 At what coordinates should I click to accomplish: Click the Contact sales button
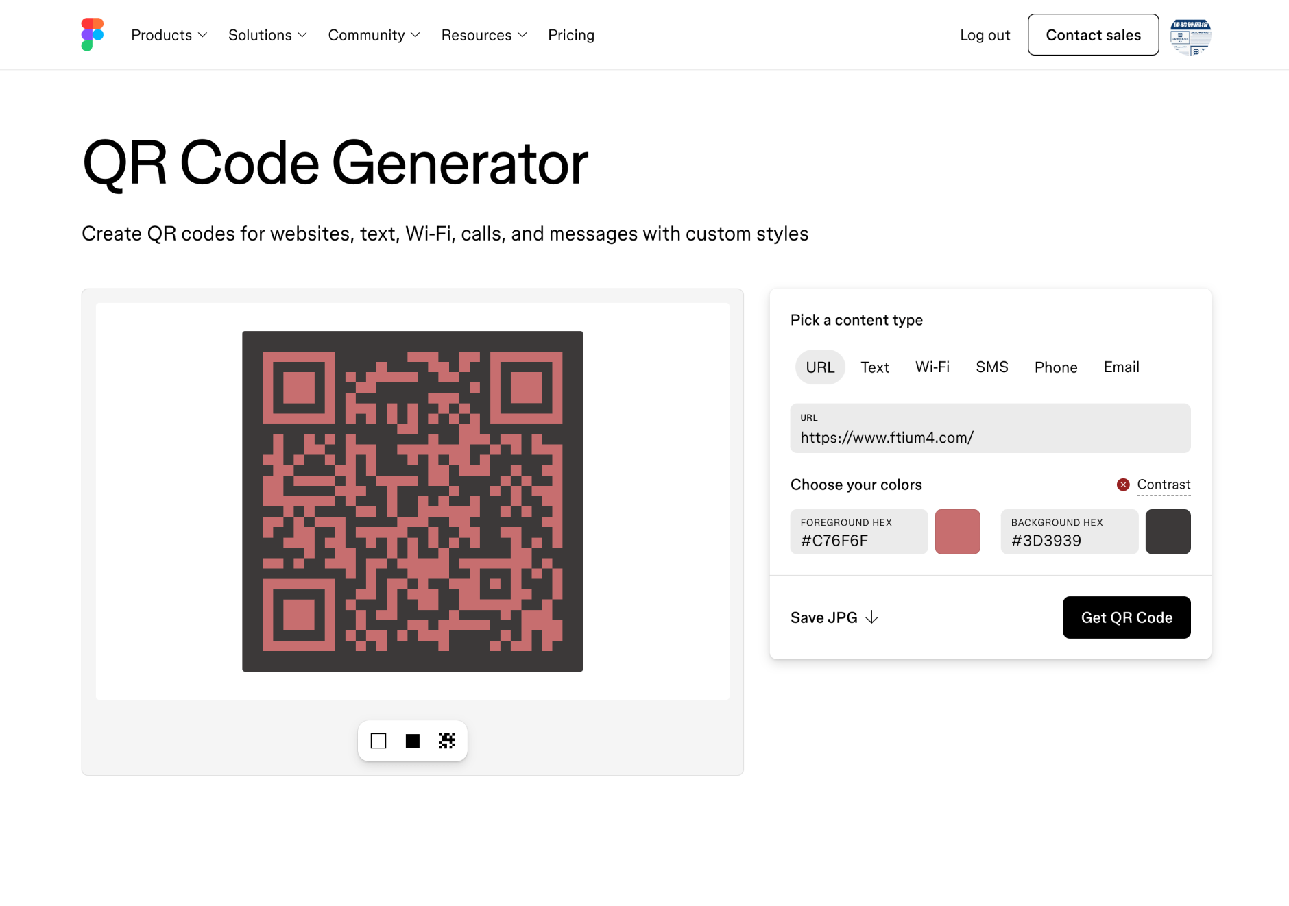[x=1093, y=35]
